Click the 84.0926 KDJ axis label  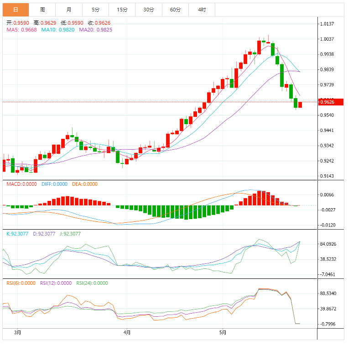[x=328, y=244]
